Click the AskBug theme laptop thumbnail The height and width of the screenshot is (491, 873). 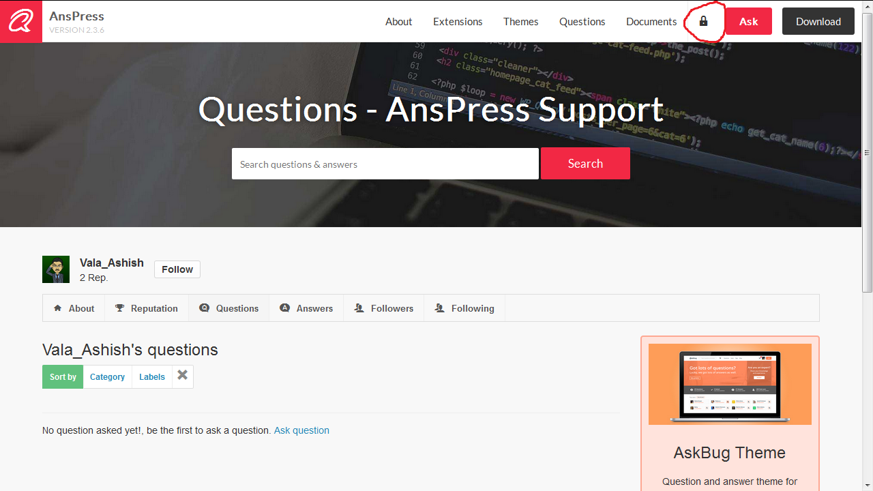[x=730, y=384]
